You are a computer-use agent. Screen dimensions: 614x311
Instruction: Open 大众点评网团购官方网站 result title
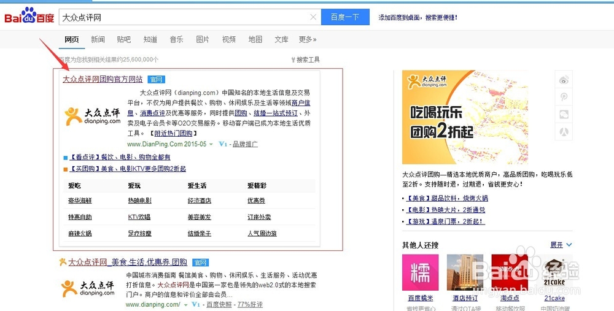coord(103,79)
